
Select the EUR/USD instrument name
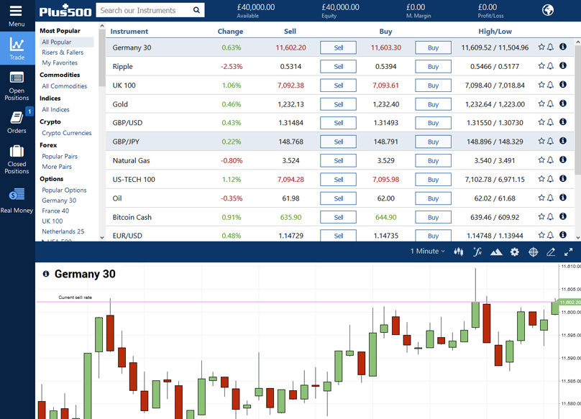click(127, 236)
